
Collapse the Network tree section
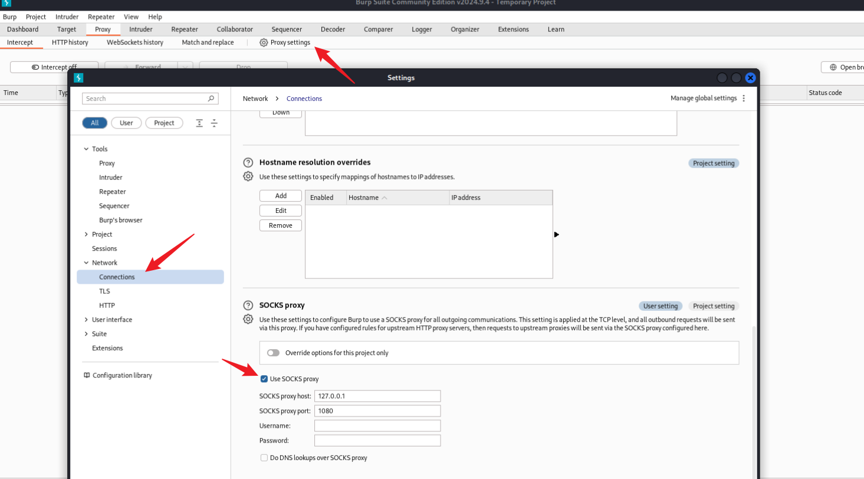pos(86,263)
